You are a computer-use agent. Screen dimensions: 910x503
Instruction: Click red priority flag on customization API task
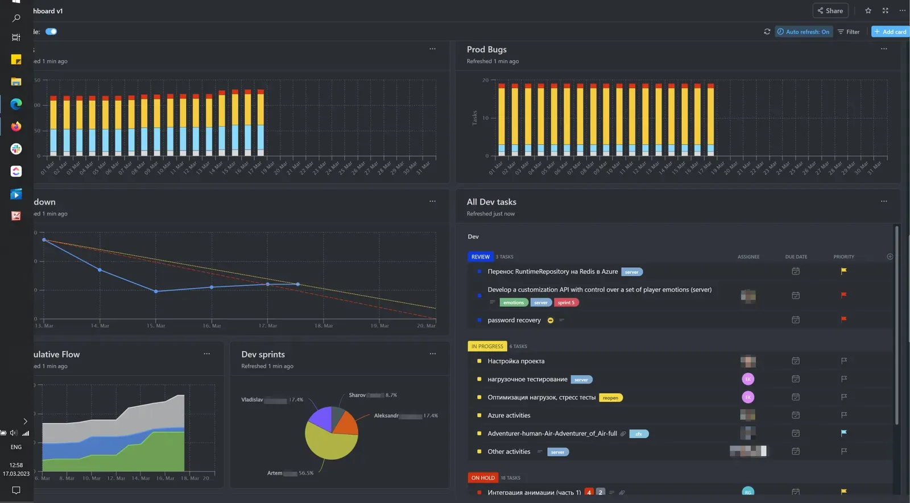pyautogui.click(x=844, y=295)
